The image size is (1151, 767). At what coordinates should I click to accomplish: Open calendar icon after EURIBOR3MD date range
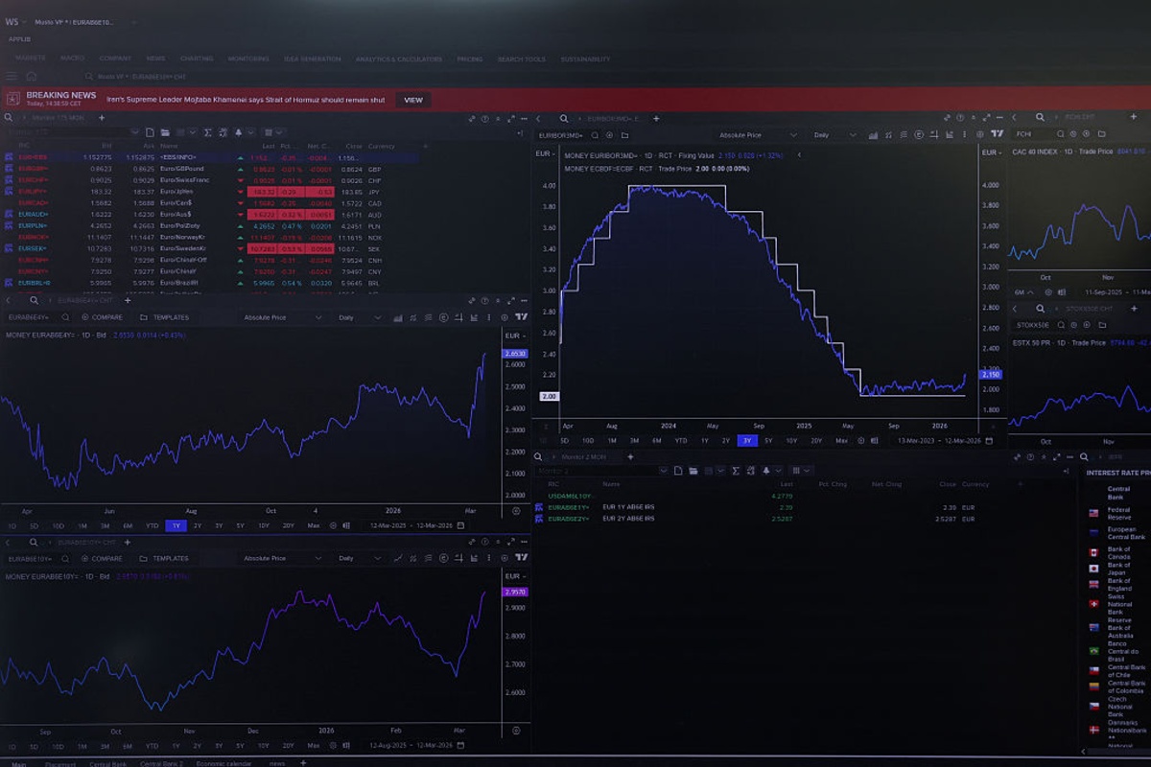(x=988, y=440)
